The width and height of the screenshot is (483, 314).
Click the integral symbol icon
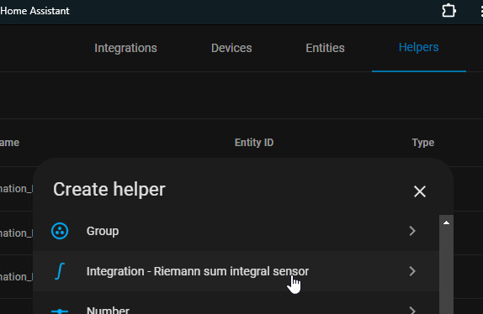point(60,271)
